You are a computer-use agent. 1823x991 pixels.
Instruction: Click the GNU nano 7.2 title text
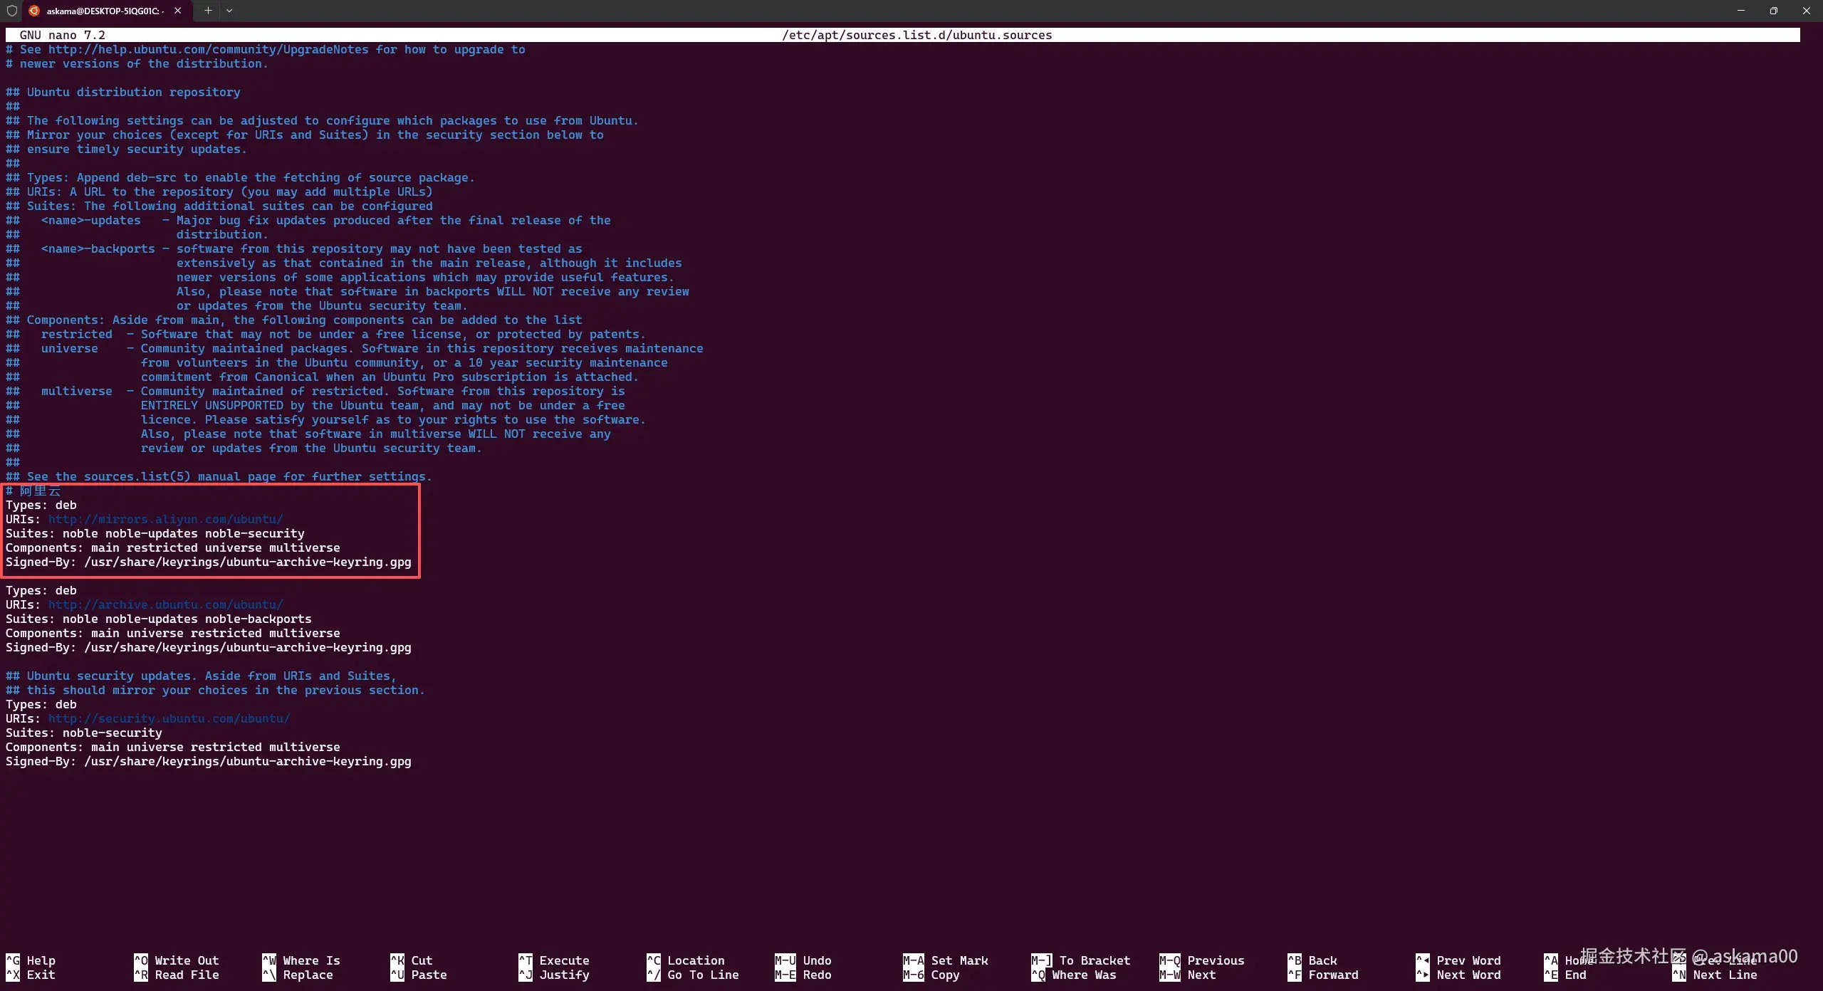pos(63,35)
